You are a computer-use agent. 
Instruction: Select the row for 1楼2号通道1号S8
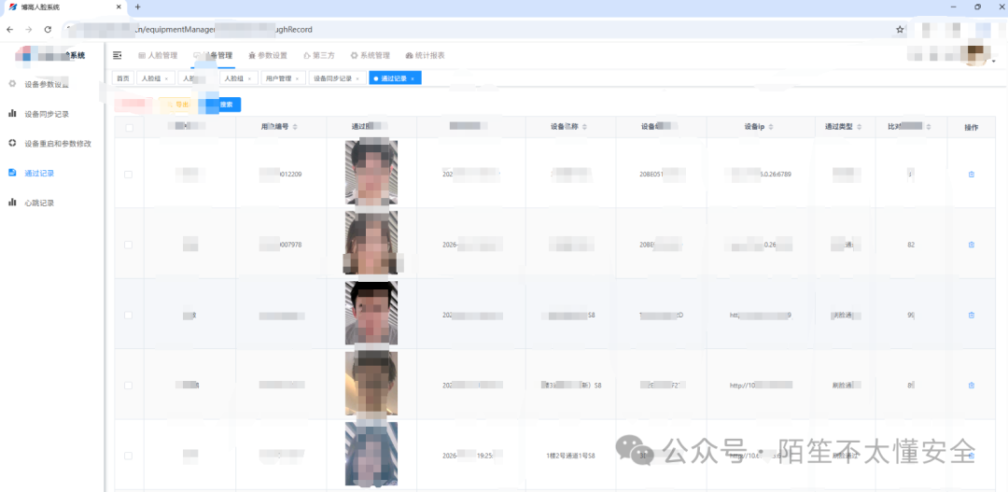[x=129, y=456]
